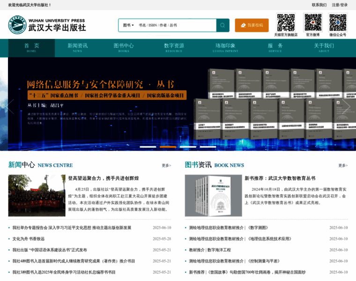
Task: Open book news 测绘地理信息职业教育教材推介《数字测图》
Action: click(x=229, y=228)
